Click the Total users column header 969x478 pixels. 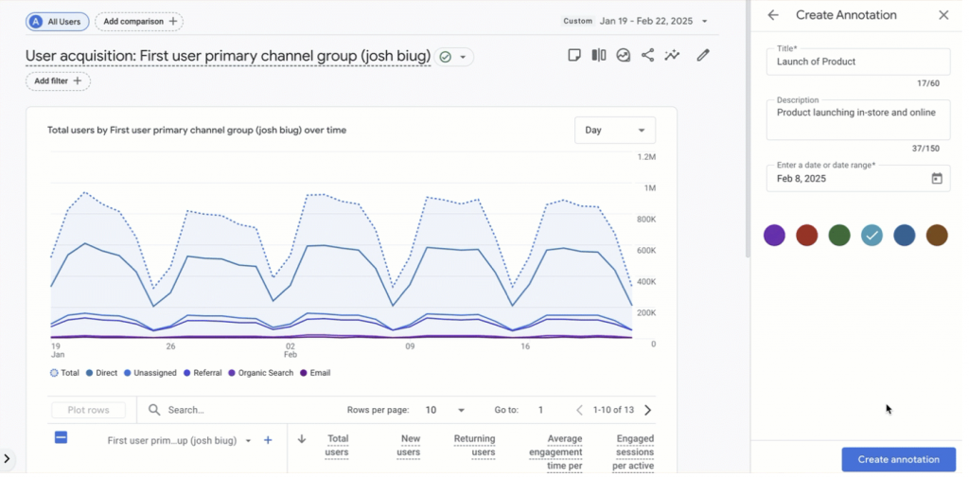[x=337, y=445]
